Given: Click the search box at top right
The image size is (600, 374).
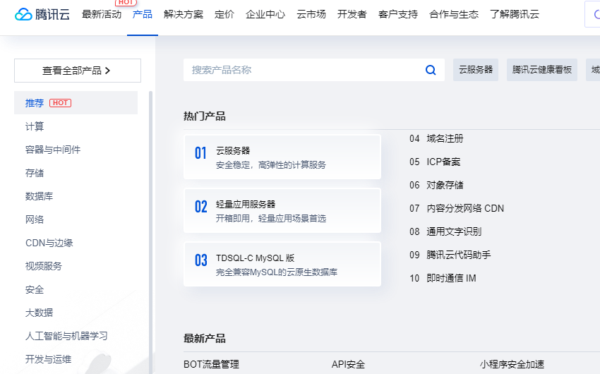Looking at the screenshot, I should [x=592, y=14].
